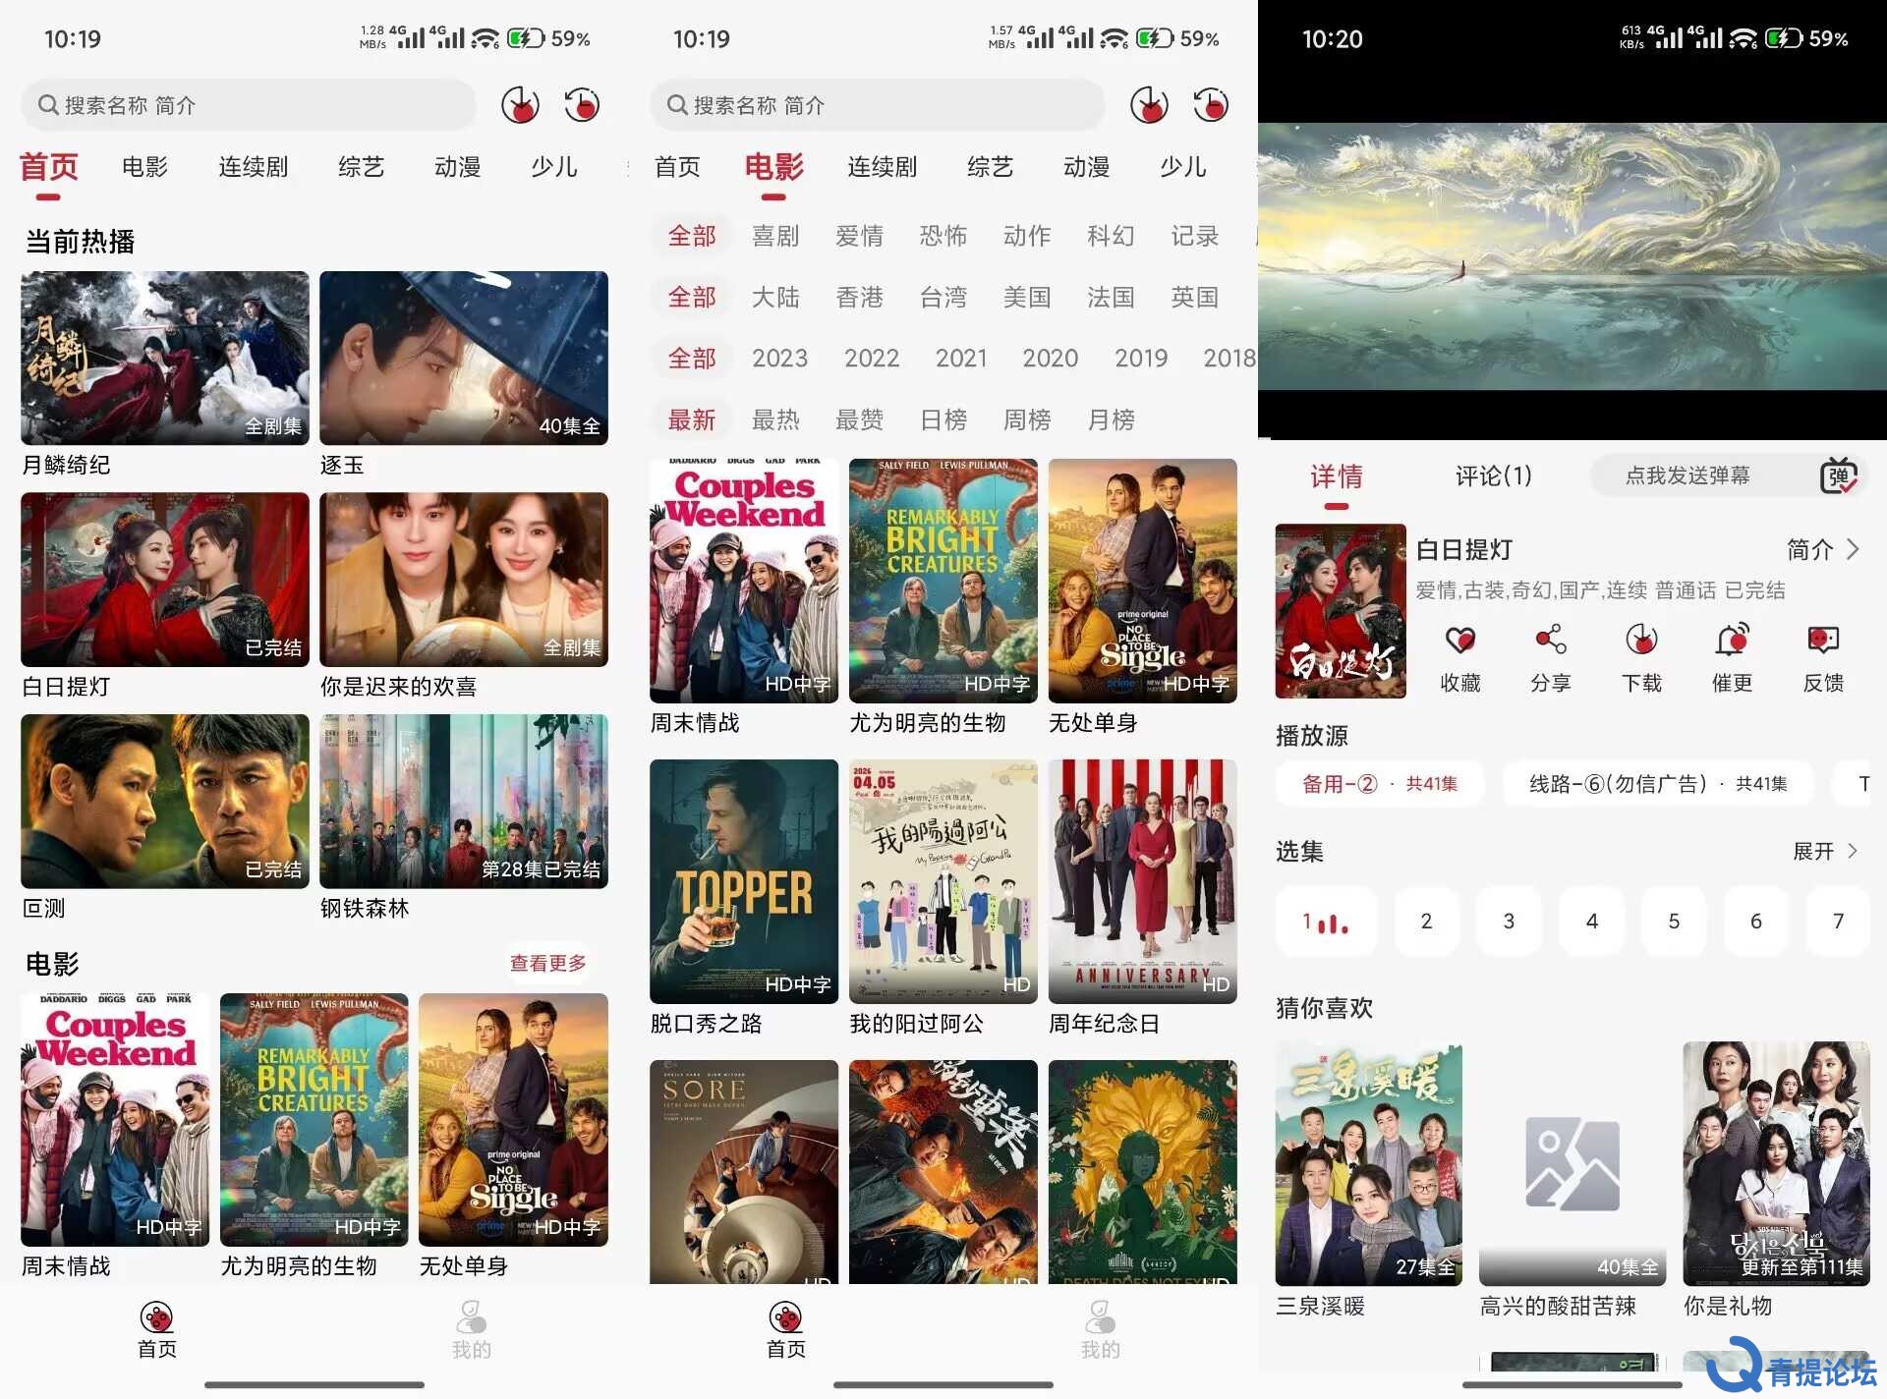Focus search field on 电影 category screen
This screenshot has height=1399, width=1887.
pyautogui.click(x=878, y=104)
